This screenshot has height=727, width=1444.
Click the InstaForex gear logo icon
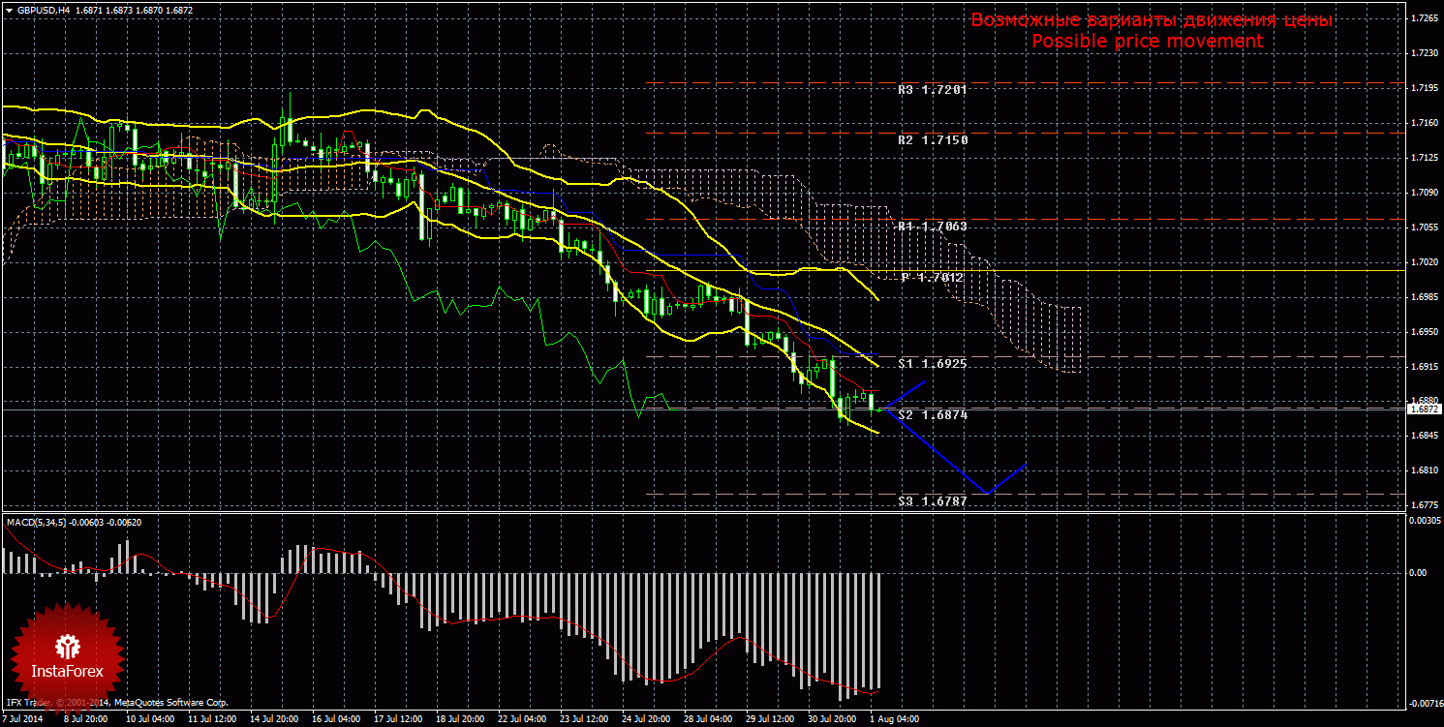(67, 646)
